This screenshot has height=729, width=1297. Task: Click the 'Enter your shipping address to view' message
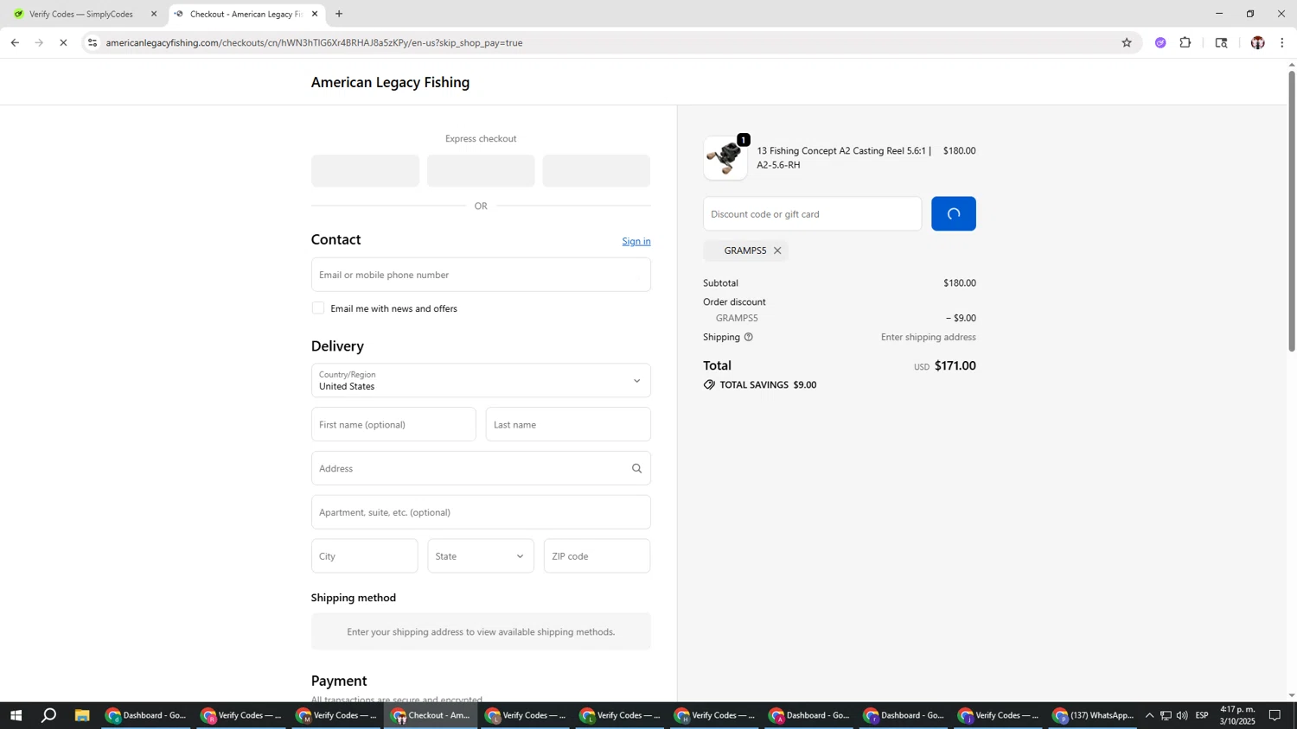pos(481,631)
